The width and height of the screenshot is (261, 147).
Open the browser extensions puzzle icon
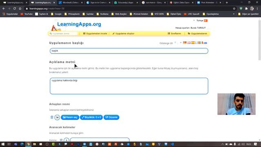pos(246,9)
